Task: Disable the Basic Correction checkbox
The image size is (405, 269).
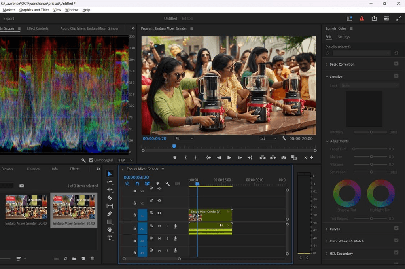Action: coord(396,64)
